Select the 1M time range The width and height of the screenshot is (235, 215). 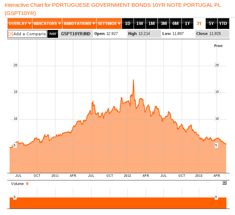click(x=152, y=24)
